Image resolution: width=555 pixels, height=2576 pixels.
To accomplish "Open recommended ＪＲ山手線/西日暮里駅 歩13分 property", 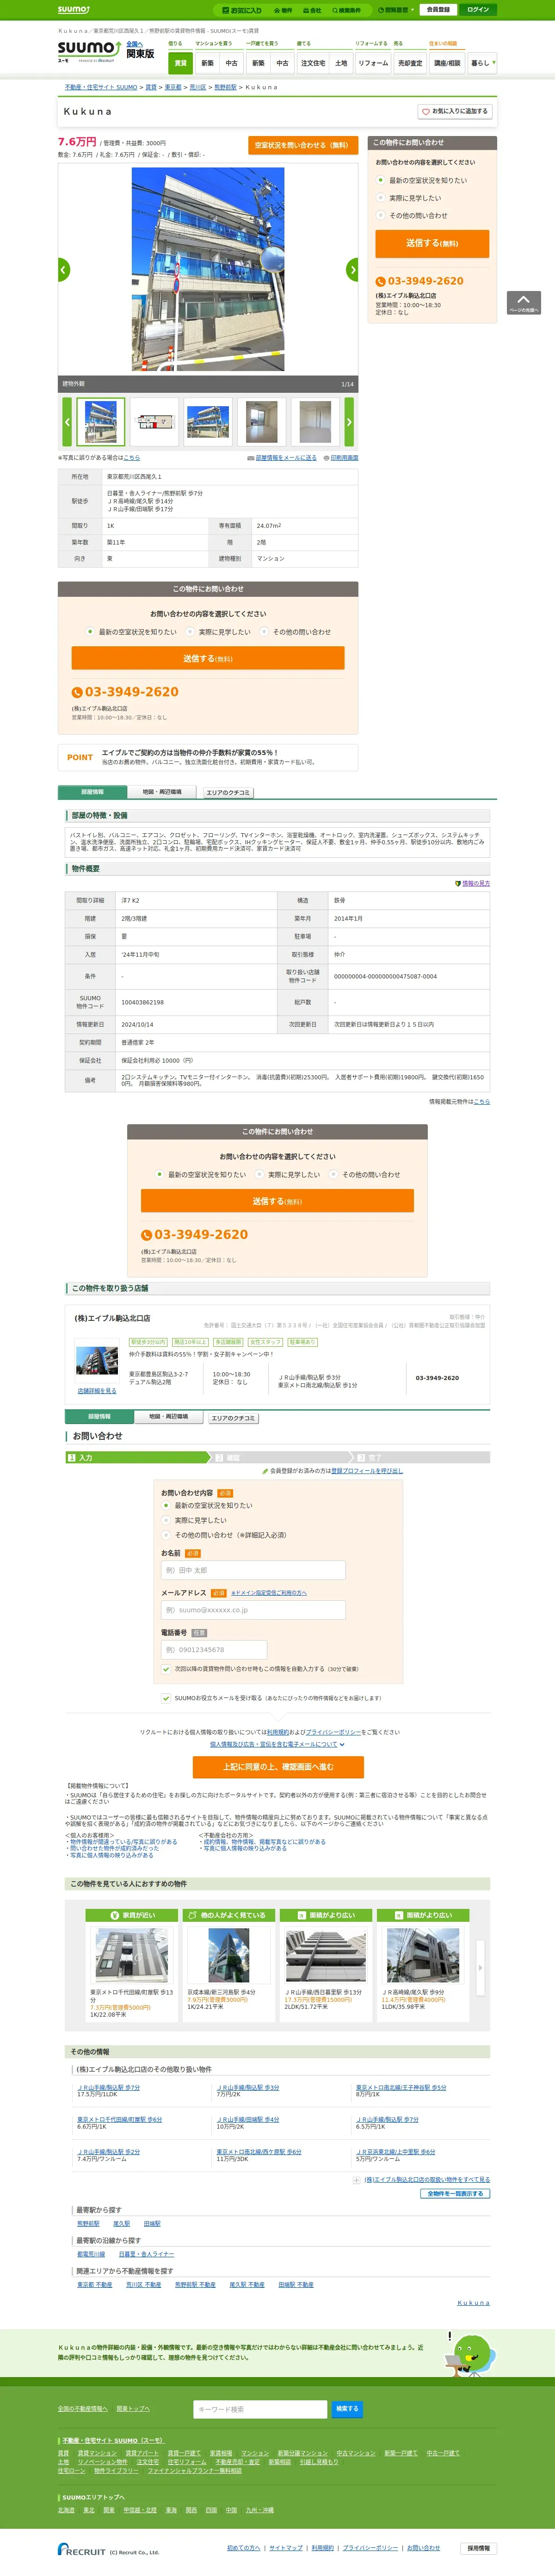I will click(x=323, y=1992).
